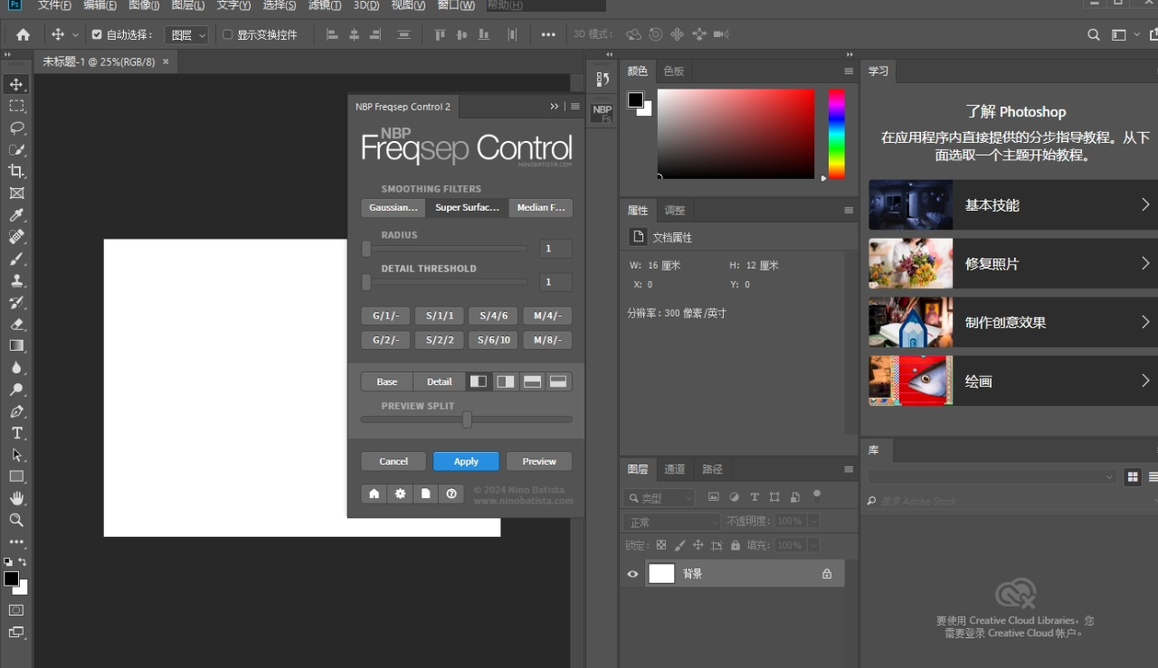1158x668 pixels.
Task: Select the left-half split preview mode
Action: [x=479, y=381]
